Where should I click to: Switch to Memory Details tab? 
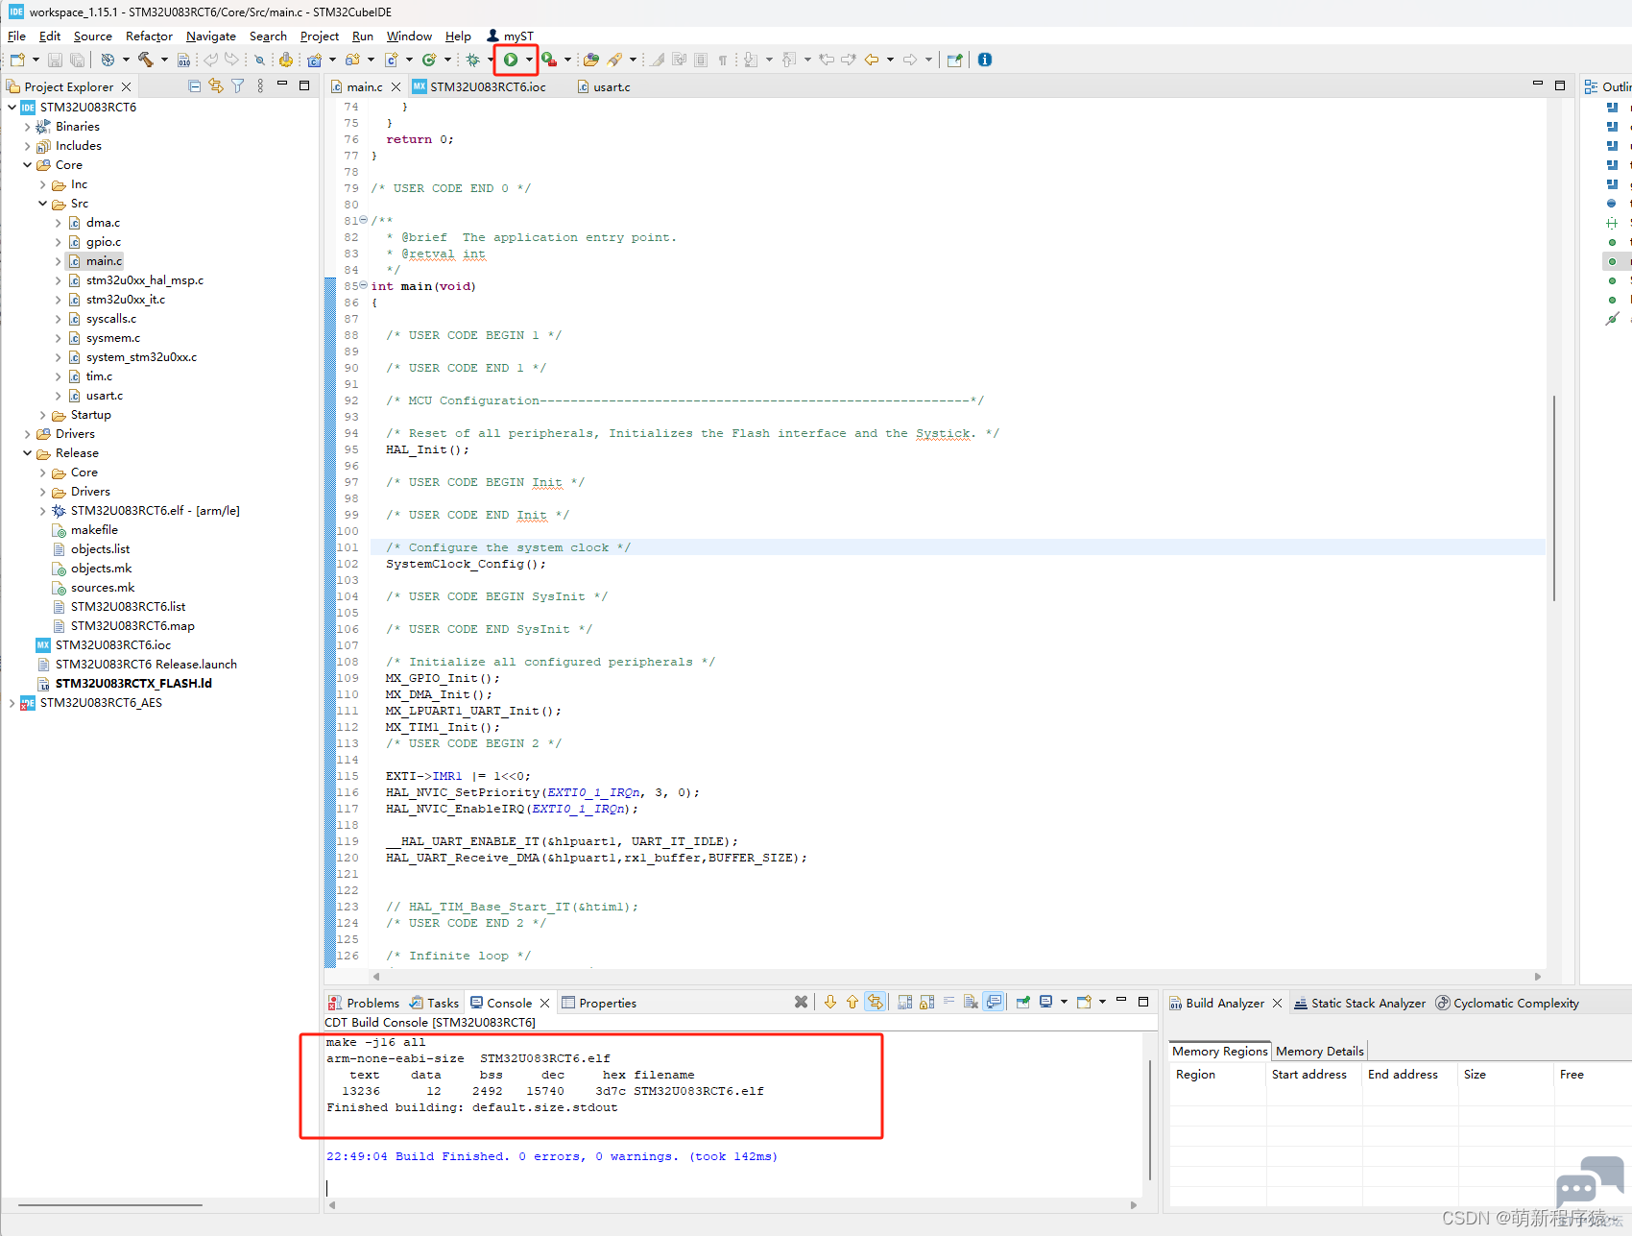[1320, 1051]
